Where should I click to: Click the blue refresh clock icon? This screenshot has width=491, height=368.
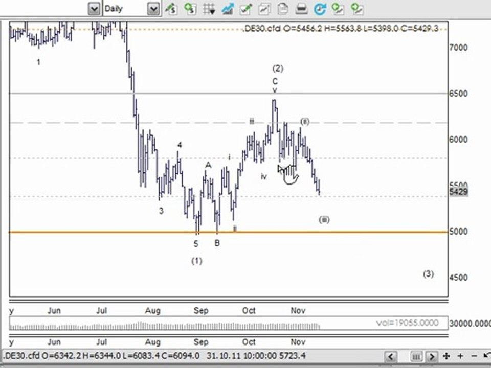tap(320, 9)
